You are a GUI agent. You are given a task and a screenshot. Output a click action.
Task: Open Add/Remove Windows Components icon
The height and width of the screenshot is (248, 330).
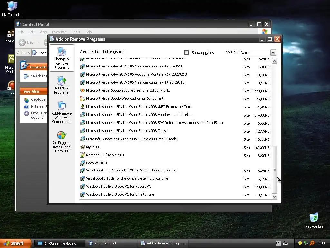pos(62,112)
